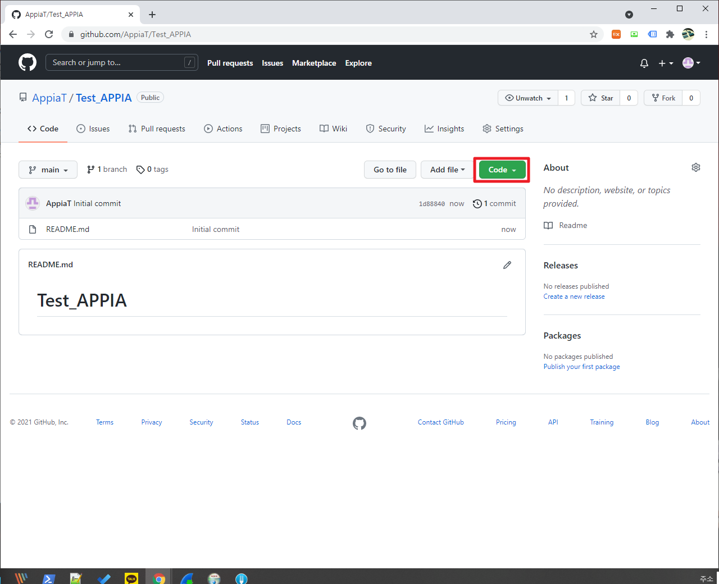The height and width of the screenshot is (584, 719).
Task: Open commit hash 1d88840
Action: [431, 204]
